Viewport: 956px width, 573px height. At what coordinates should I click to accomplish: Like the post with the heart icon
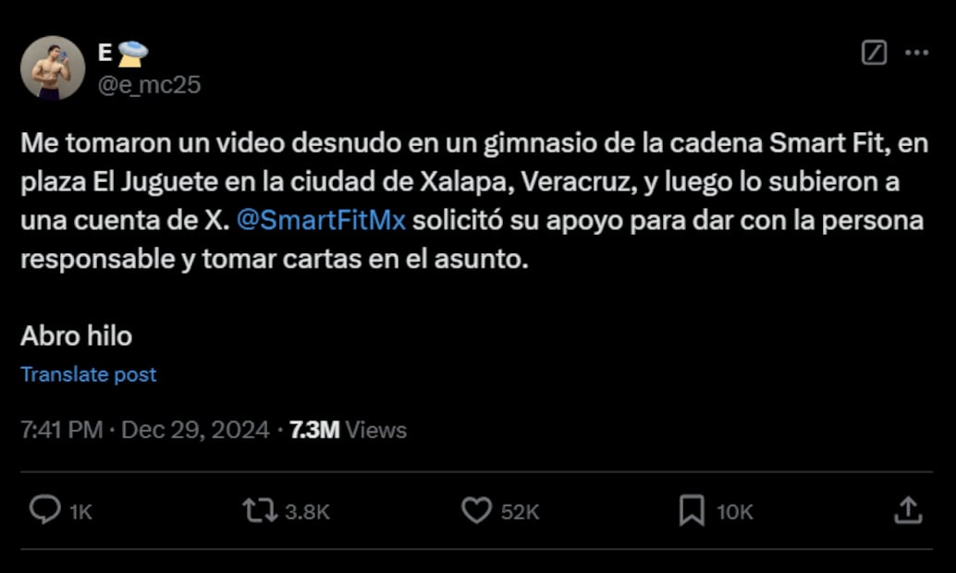click(x=476, y=510)
